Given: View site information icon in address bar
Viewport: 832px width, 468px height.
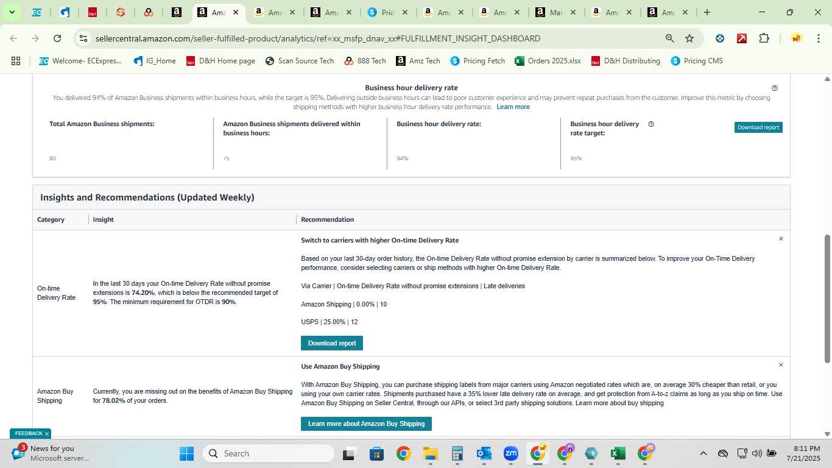Looking at the screenshot, I should [84, 38].
